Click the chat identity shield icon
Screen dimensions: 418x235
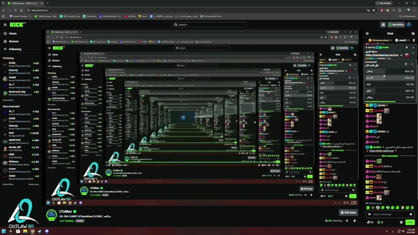[370, 214]
